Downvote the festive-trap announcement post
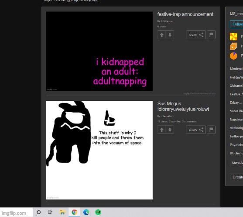This screenshot has height=217, width=243. tap(170, 35)
